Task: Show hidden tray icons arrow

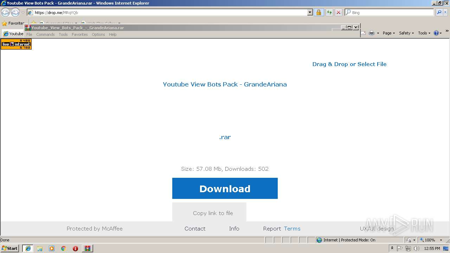Action: [x=392, y=248]
